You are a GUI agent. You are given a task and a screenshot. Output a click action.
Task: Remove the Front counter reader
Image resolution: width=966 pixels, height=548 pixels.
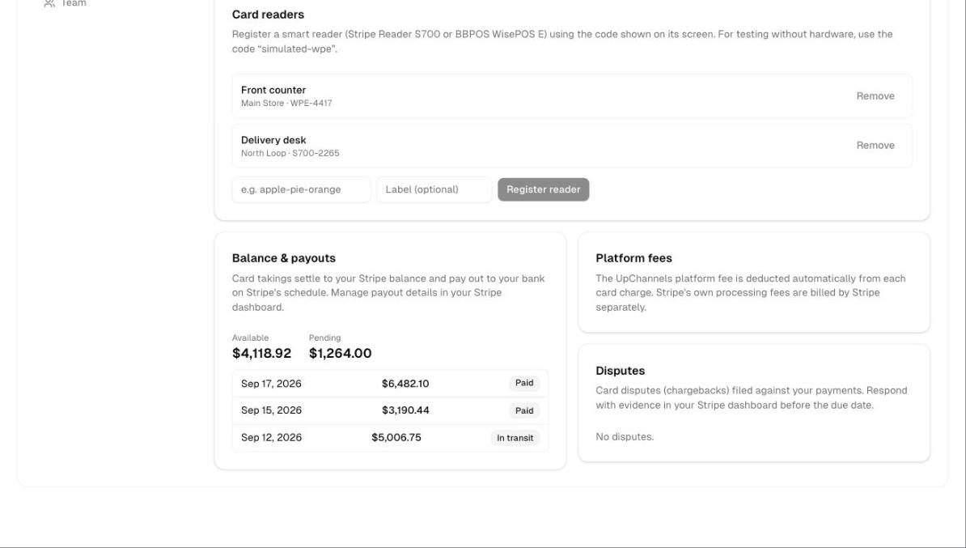click(x=875, y=96)
